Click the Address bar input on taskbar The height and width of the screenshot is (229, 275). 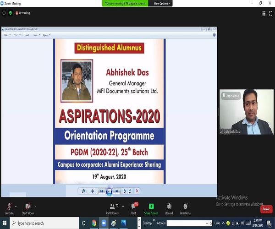pos(186,223)
